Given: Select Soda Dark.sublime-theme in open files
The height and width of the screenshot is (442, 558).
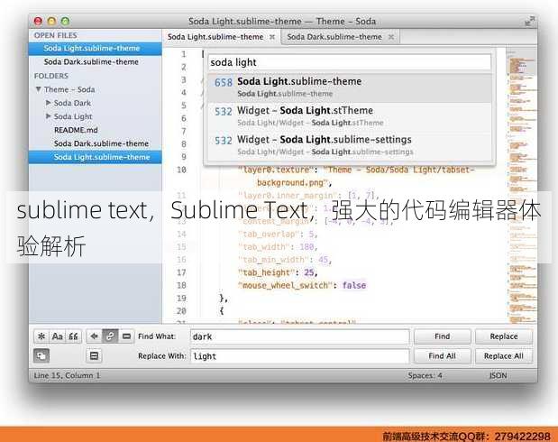Looking at the screenshot, I should click(91, 61).
